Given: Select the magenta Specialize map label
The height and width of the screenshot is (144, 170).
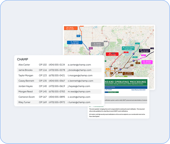Looking at the screenshot, I should 147,62.
